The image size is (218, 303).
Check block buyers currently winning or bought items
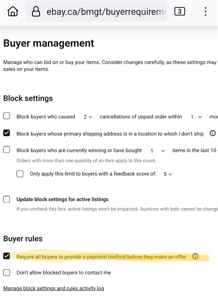pos(7,150)
